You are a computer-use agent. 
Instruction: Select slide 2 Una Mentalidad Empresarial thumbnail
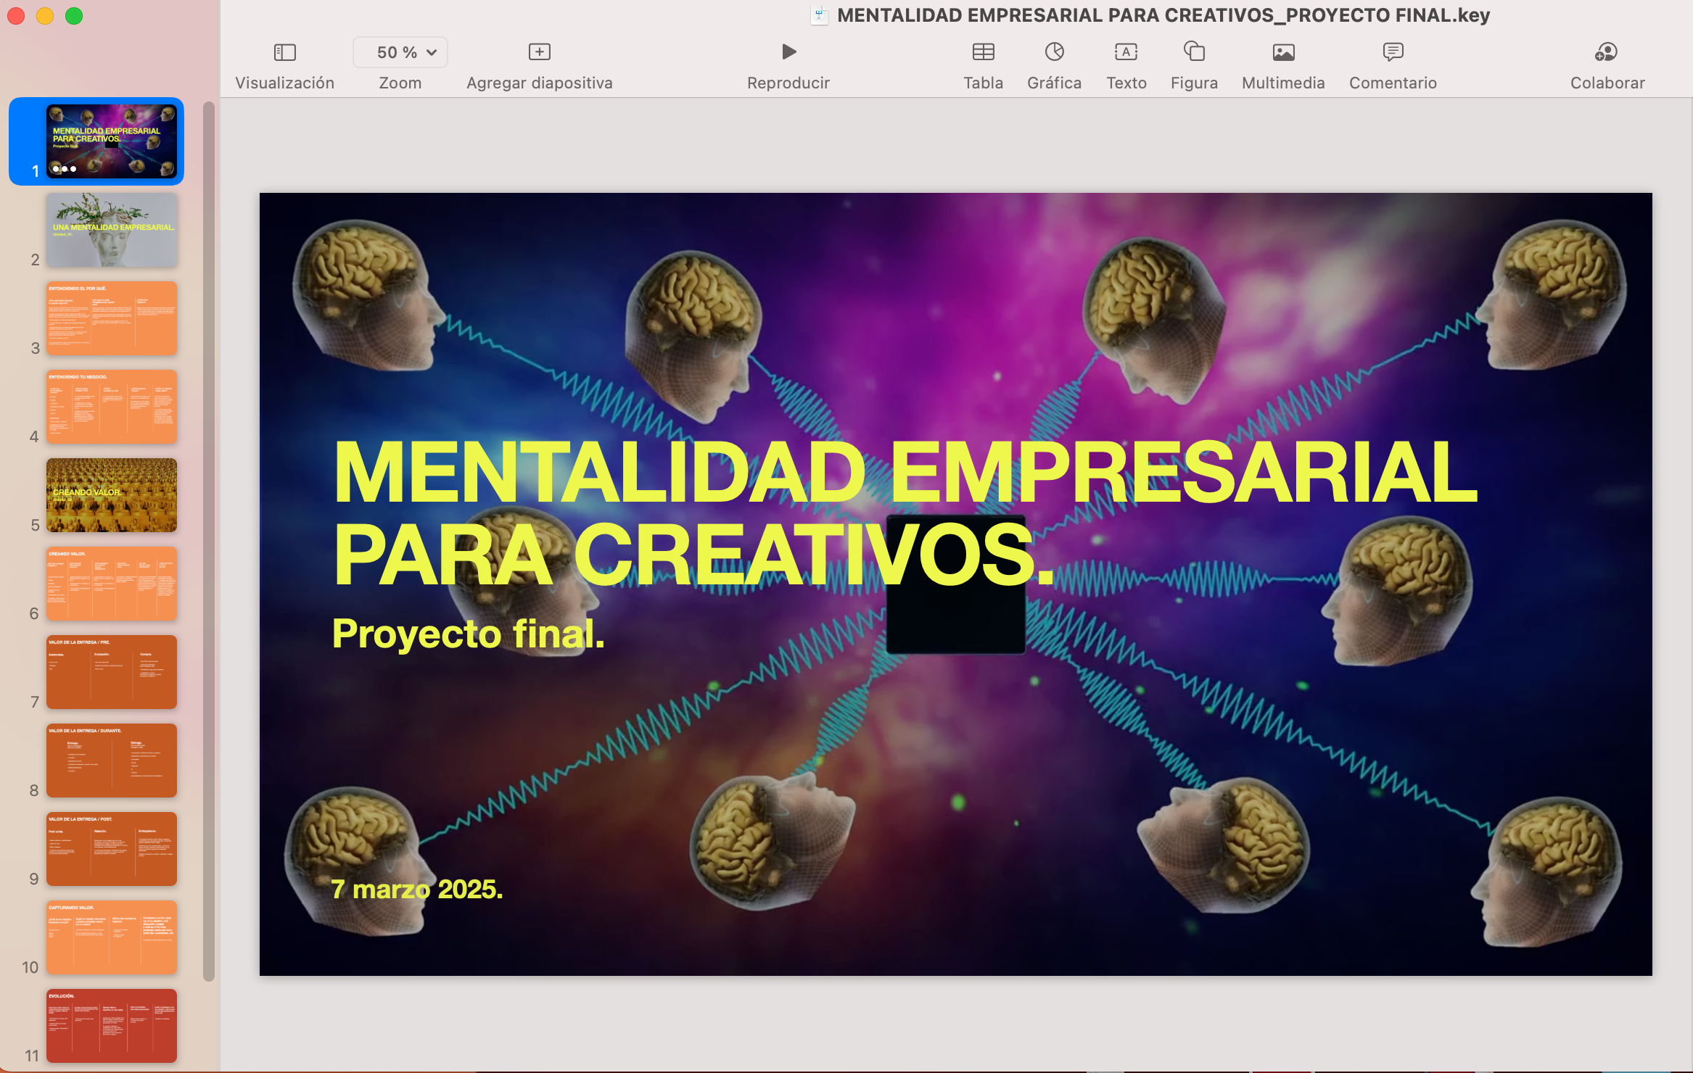point(112,230)
